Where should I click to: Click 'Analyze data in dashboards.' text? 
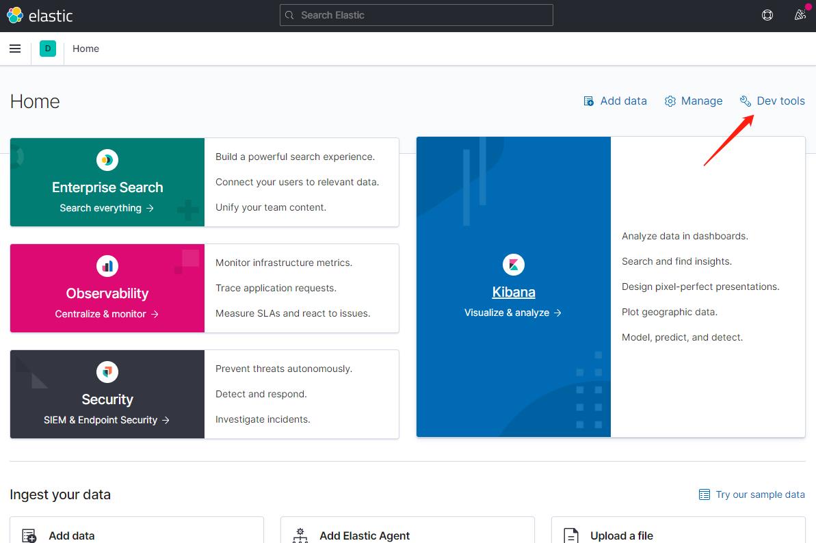point(685,236)
